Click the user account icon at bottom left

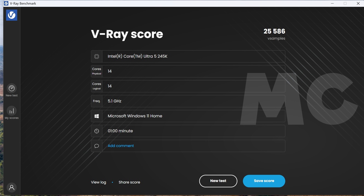point(11,187)
